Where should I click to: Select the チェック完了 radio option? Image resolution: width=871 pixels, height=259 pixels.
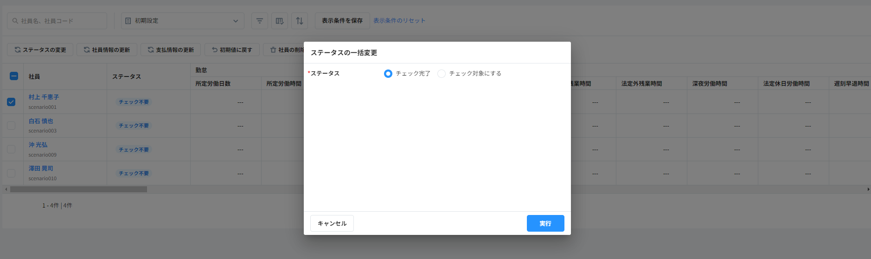pos(388,74)
